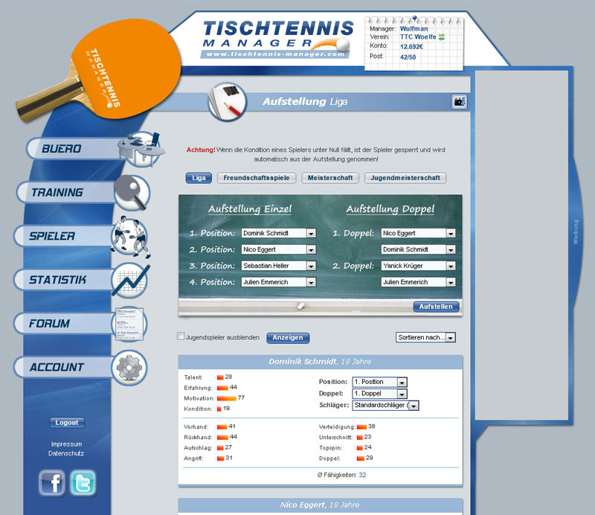The width and height of the screenshot is (595, 515).
Task: Click the Twitter bird icon
Action: pyautogui.click(x=83, y=483)
